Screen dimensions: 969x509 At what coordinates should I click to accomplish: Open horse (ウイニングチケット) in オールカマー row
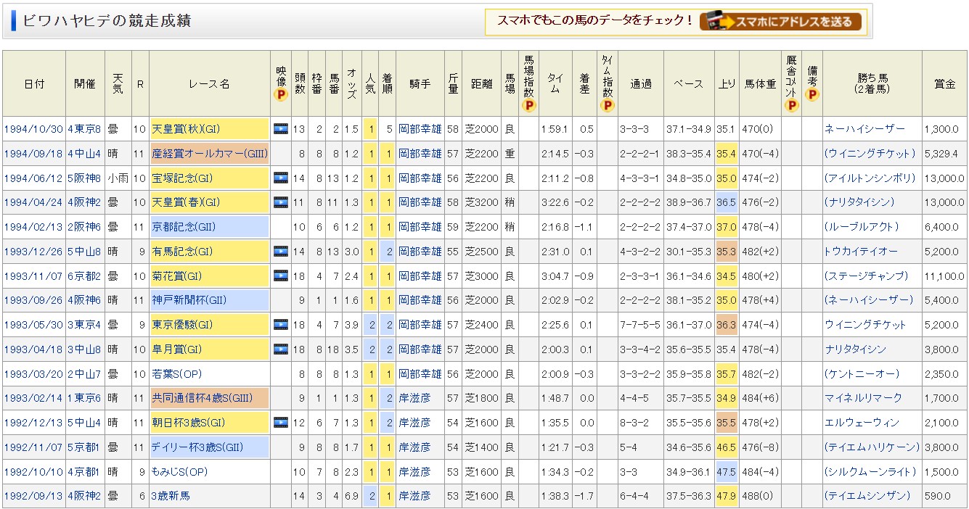click(870, 154)
